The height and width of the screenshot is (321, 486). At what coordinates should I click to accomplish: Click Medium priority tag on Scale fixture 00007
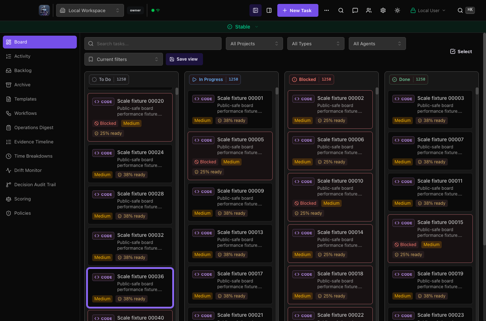point(402,162)
